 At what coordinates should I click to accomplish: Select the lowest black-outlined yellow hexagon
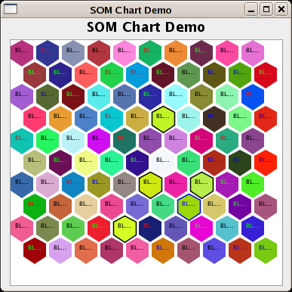tap(124, 228)
